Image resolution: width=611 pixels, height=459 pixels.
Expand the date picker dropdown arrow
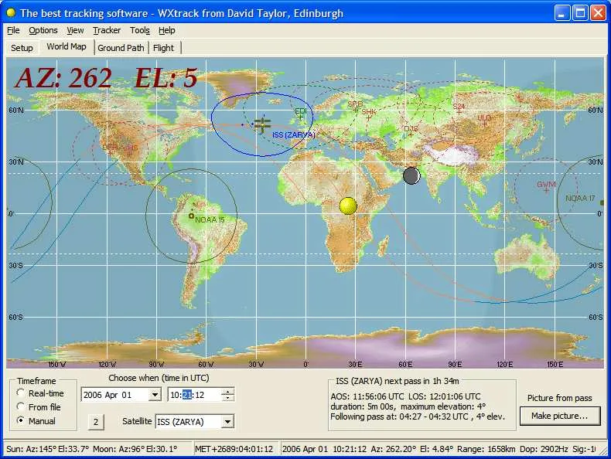tap(155, 395)
